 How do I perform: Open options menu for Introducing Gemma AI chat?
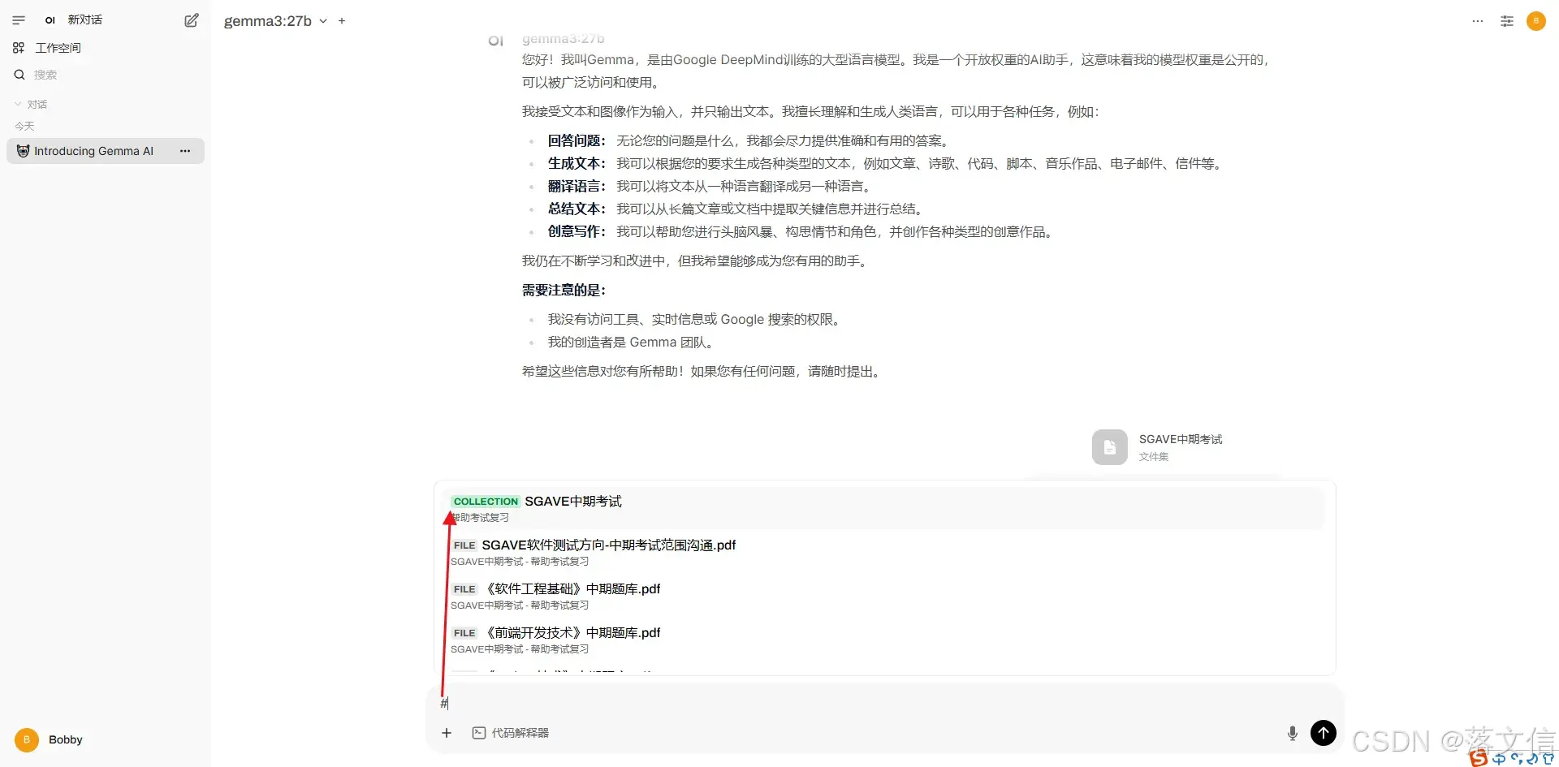pos(185,151)
